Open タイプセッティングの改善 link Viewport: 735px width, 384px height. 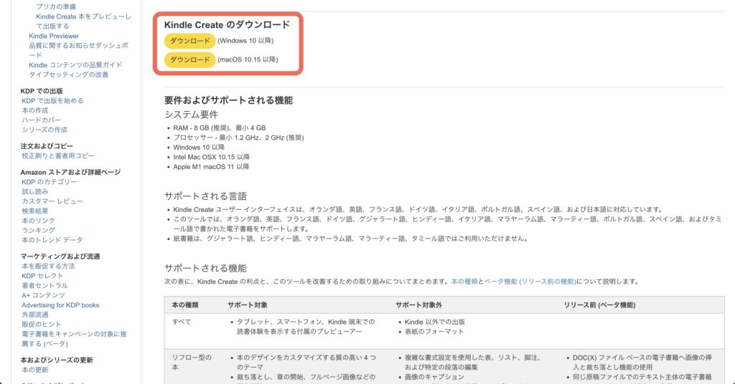[x=68, y=75]
